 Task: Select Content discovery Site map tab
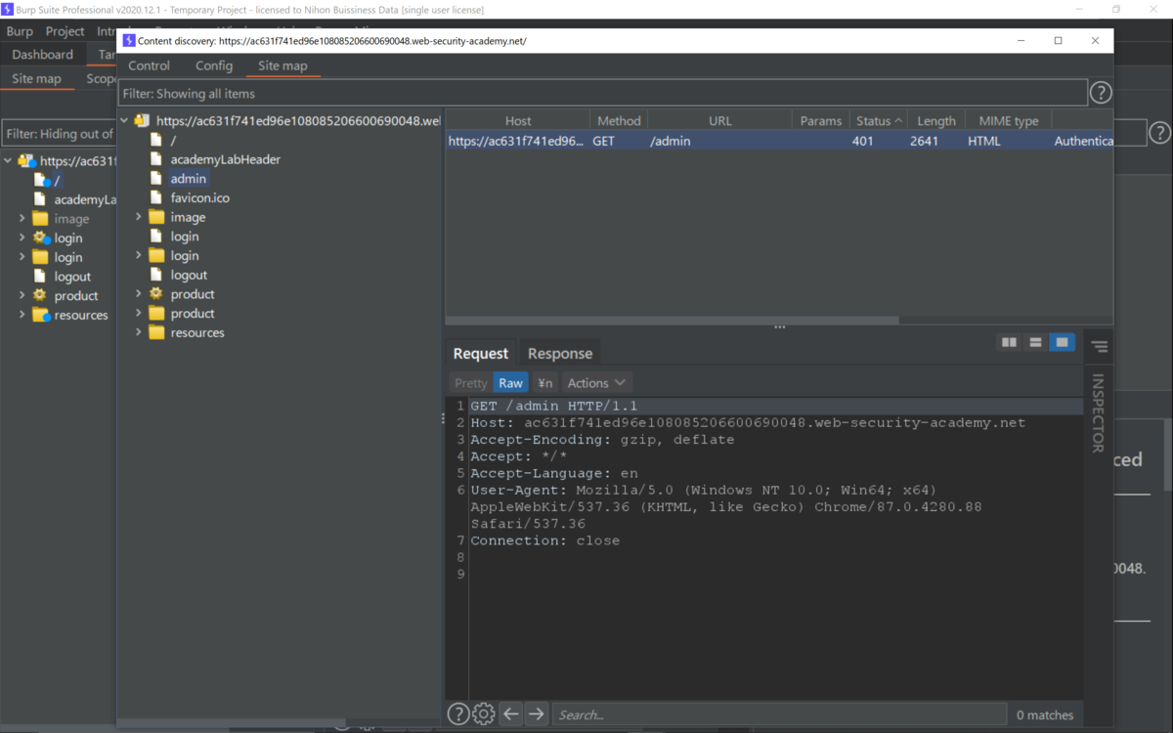coord(282,65)
